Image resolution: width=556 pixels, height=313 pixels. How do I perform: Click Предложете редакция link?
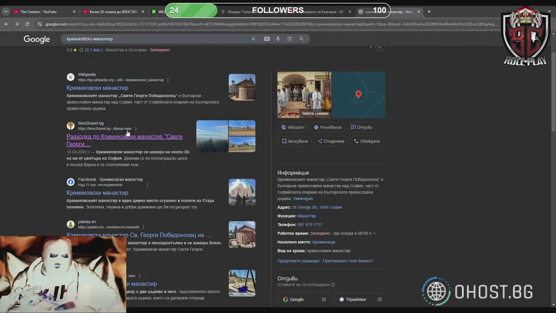[x=298, y=261]
